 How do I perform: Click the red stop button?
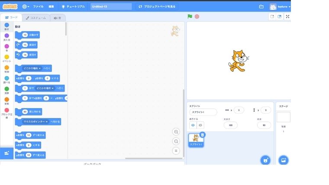(197, 16)
